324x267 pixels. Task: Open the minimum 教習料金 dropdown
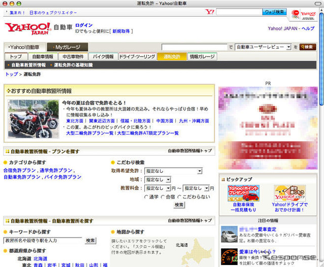pyautogui.click(x=157, y=188)
